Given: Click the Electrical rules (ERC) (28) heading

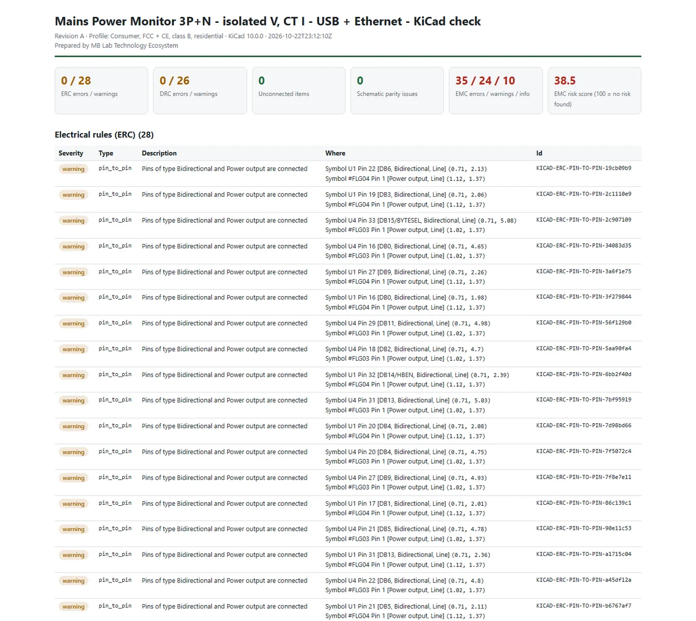Looking at the screenshot, I should pyautogui.click(x=104, y=135).
